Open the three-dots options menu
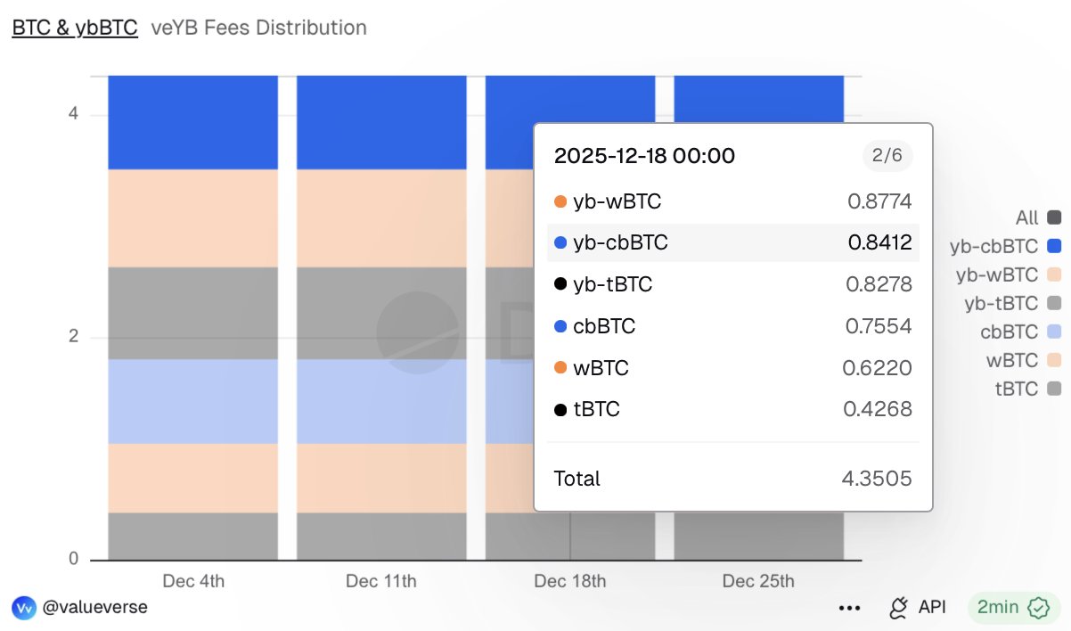The height and width of the screenshot is (631, 1071). point(850,608)
